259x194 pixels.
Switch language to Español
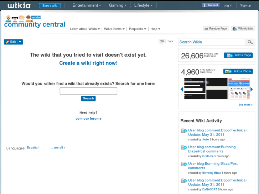(33, 148)
